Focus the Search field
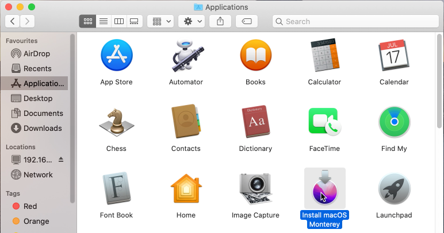The width and height of the screenshot is (444, 233). (x=355, y=21)
